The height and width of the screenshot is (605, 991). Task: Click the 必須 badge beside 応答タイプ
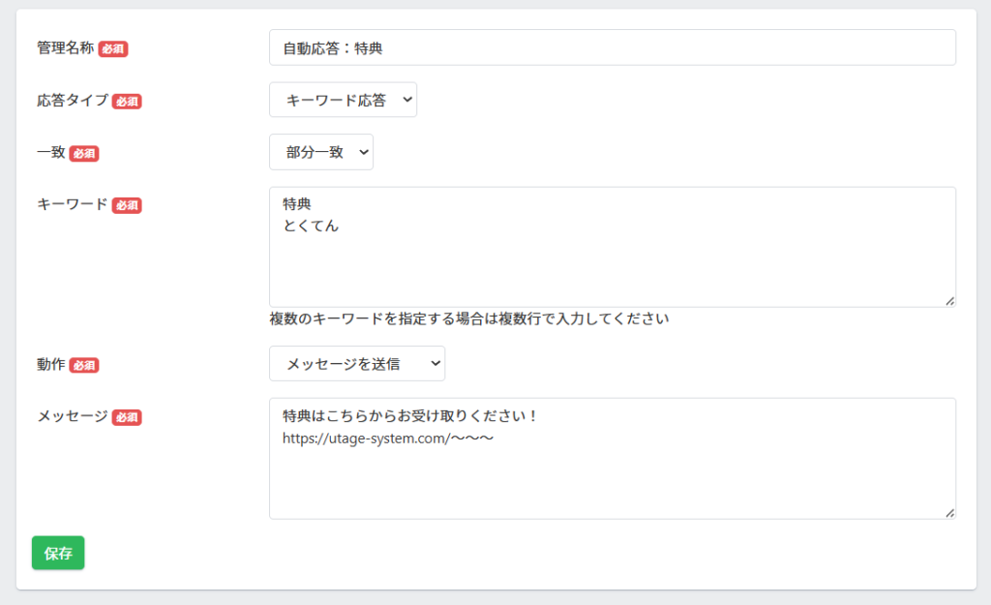127,101
